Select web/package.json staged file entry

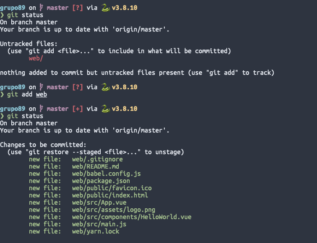click(x=79, y=181)
